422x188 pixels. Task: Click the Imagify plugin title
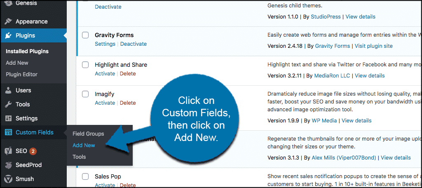point(104,94)
